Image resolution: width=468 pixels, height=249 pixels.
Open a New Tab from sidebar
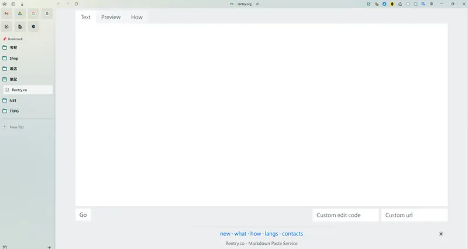pyautogui.click(x=27, y=127)
